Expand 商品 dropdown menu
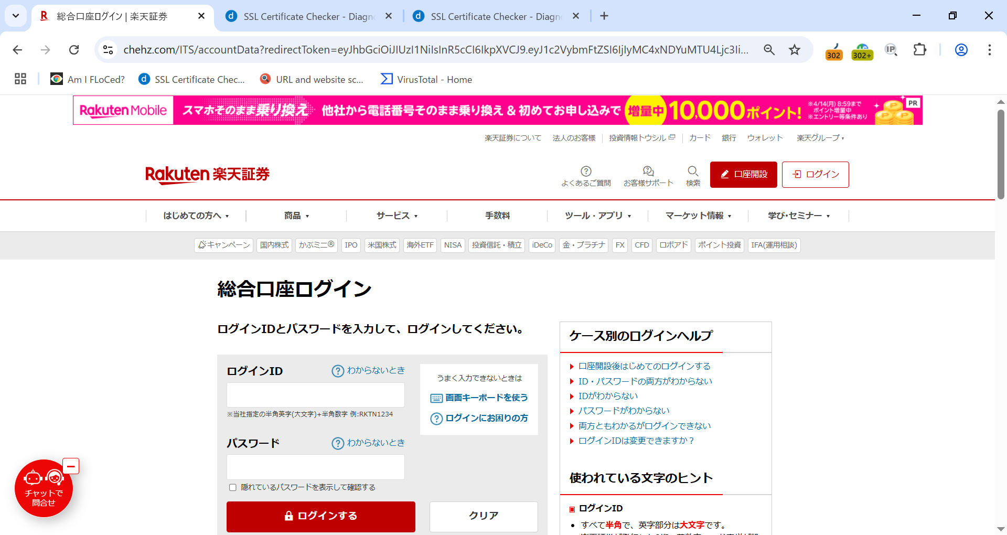 tap(296, 216)
